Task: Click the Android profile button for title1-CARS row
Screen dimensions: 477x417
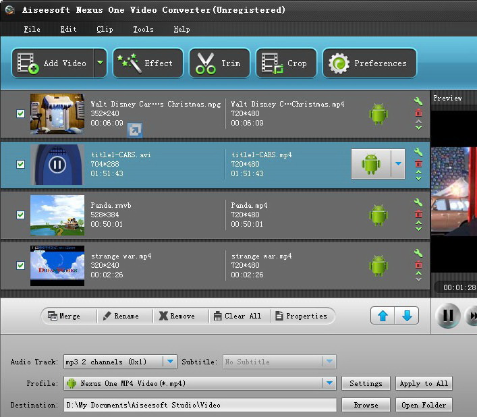Action: tap(371, 164)
